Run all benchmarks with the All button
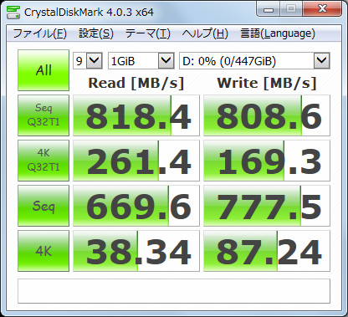 click(x=43, y=70)
